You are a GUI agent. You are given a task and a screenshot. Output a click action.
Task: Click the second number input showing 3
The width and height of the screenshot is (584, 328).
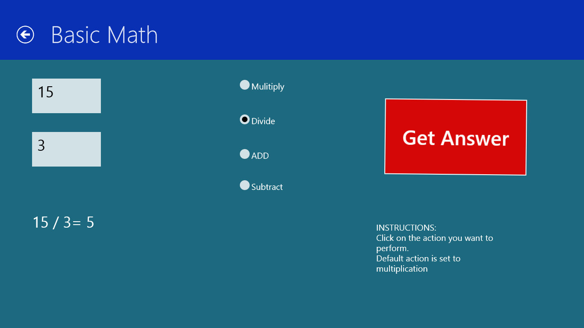click(66, 149)
